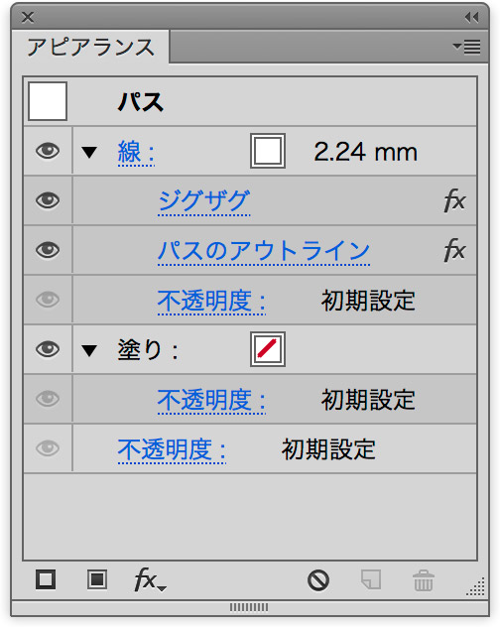The image size is (500, 627).
Task: Collapse the 塗り fill disclosure triangle
Action: click(x=89, y=350)
